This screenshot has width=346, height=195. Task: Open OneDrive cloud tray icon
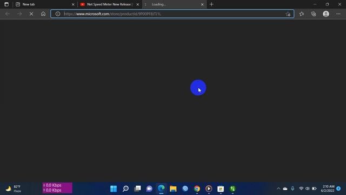coord(285,188)
